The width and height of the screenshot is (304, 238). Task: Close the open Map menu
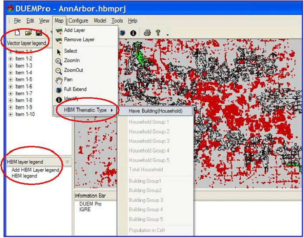pos(59,21)
